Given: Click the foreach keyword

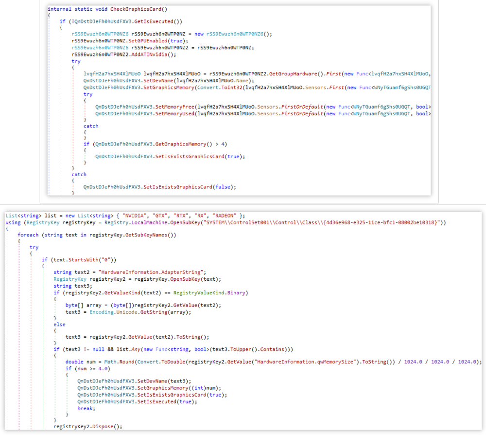Looking at the screenshot, I should 28,235.
